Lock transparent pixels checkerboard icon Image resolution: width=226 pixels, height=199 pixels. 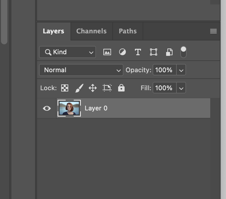[x=65, y=88]
